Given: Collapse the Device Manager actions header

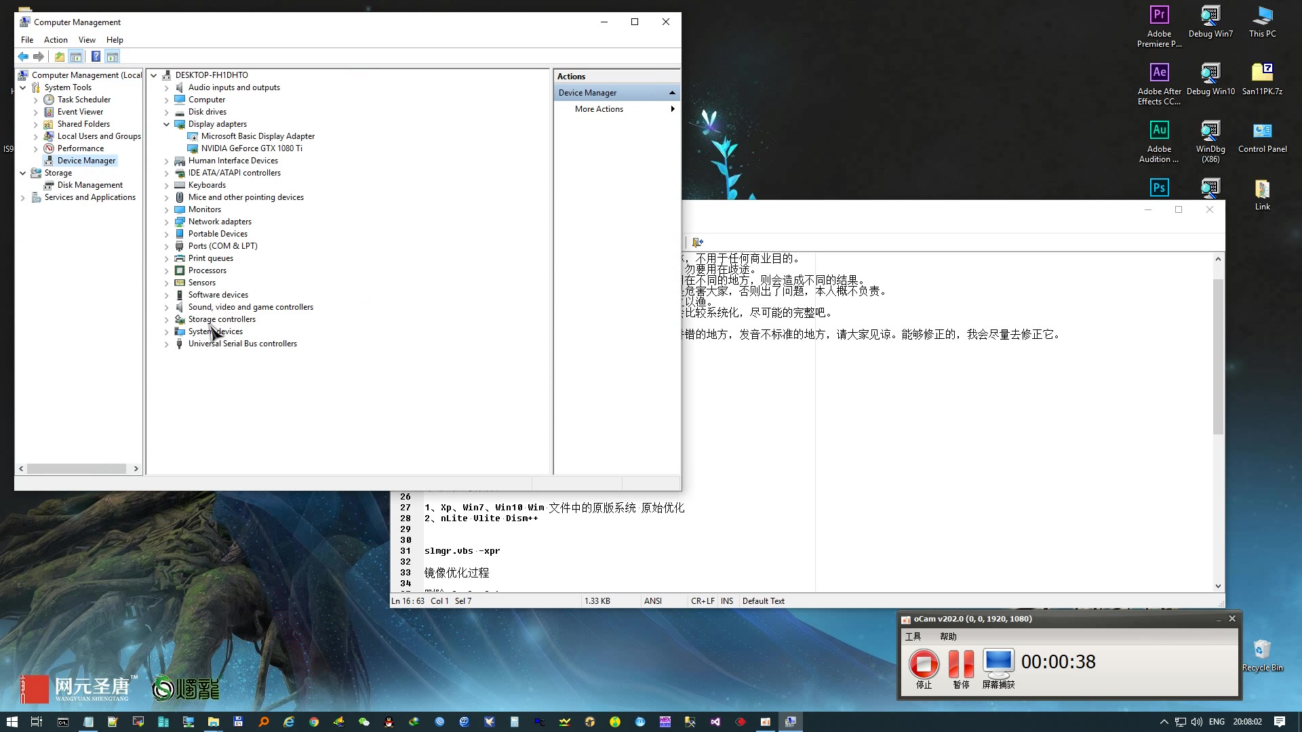Looking at the screenshot, I should [x=671, y=93].
